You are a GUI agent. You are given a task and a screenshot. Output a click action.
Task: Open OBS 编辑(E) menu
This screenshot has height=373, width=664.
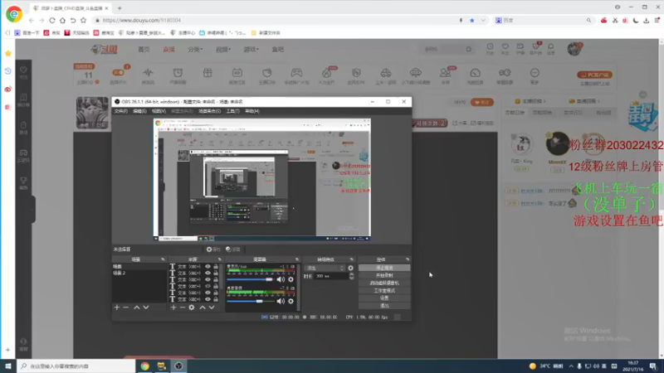[x=139, y=111]
